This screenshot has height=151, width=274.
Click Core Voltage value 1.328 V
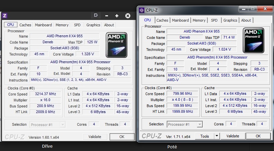tap(88, 54)
